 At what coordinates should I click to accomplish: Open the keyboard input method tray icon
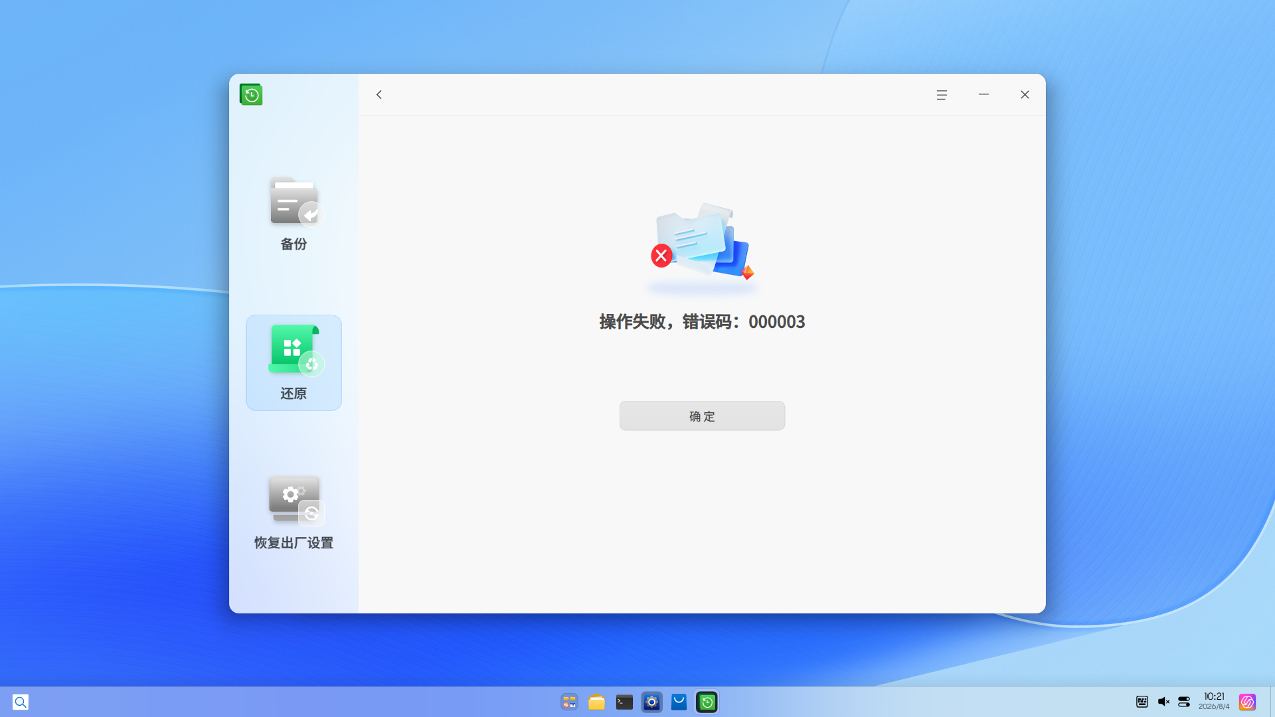click(x=1142, y=702)
